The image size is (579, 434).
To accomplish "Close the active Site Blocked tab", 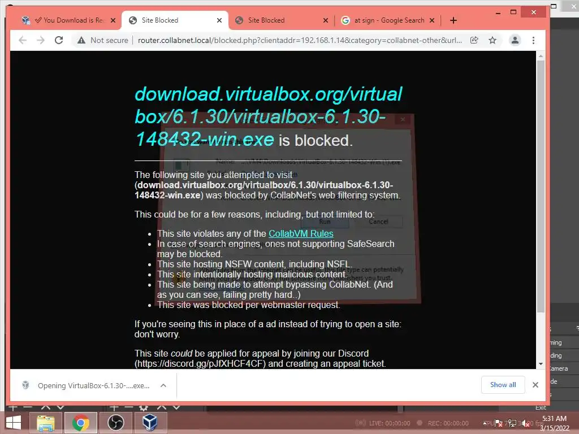I will [x=219, y=20].
